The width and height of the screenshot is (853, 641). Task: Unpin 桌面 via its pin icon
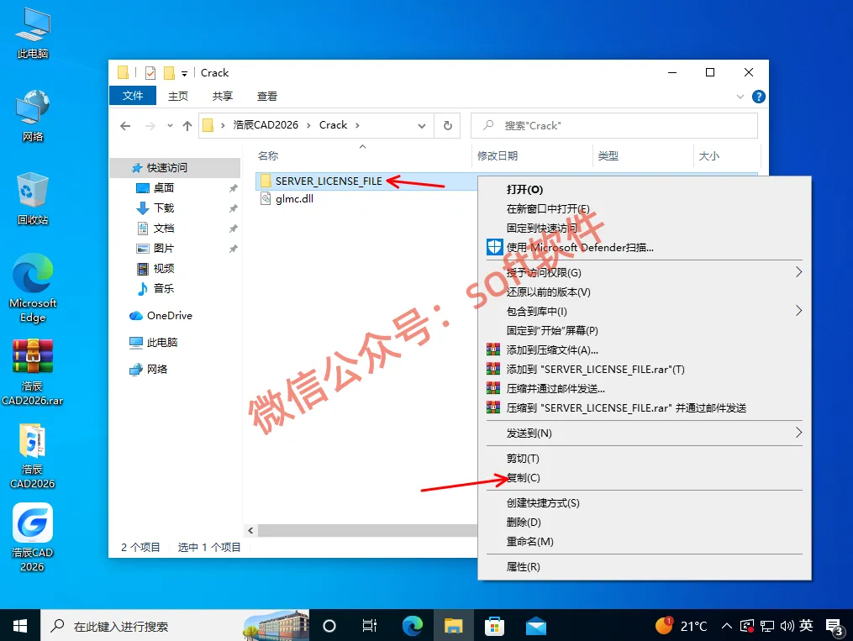point(234,188)
